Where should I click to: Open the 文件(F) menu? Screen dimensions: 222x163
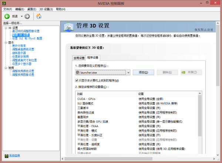(8, 9)
